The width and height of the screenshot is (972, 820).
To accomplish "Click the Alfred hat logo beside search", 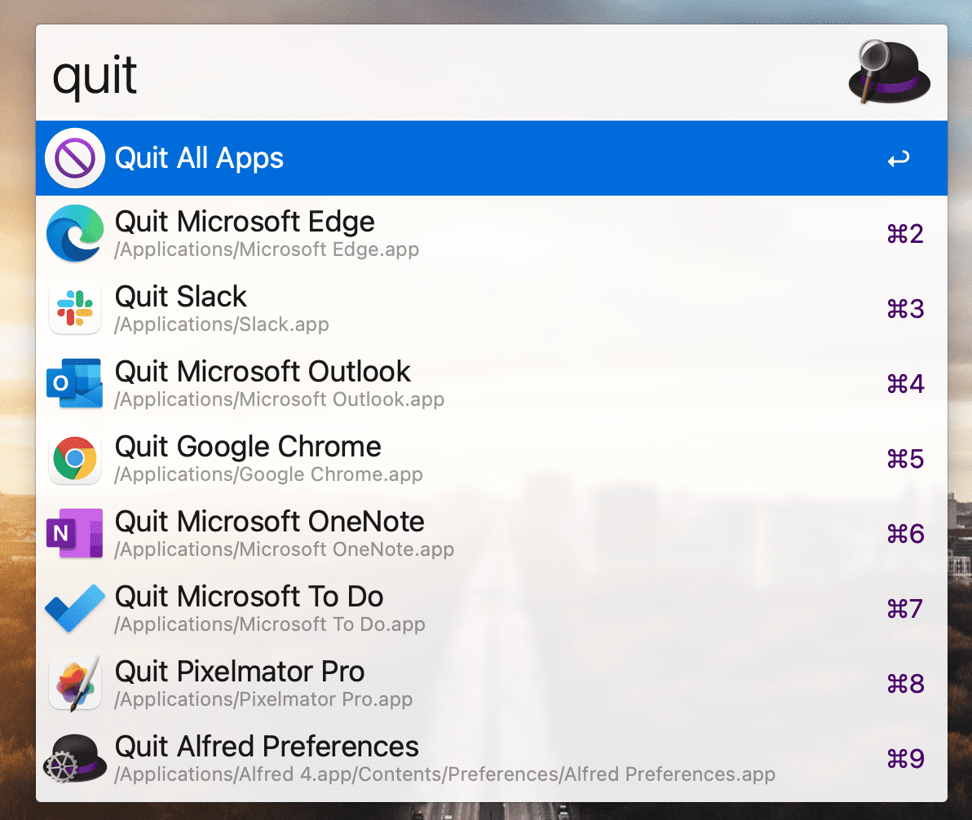I will [x=889, y=72].
